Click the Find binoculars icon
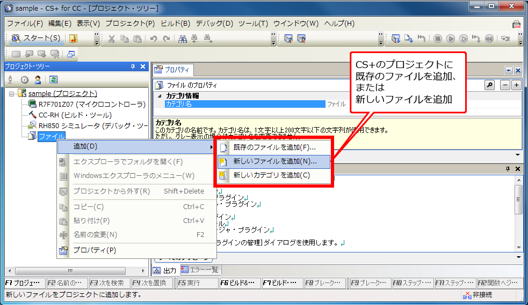This screenshot has height=305, width=528. coord(183,39)
